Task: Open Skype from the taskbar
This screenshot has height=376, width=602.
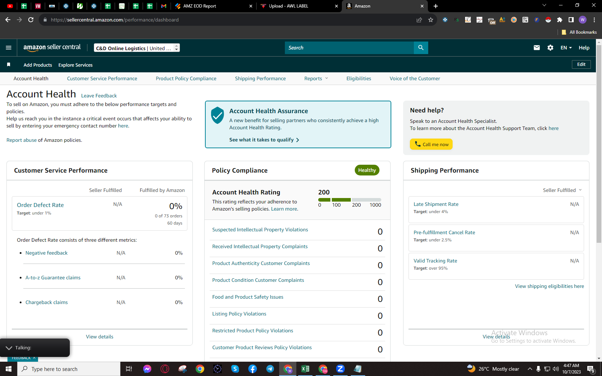Action: [x=235, y=369]
